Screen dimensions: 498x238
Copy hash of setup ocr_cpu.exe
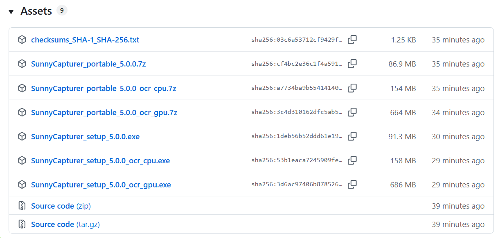[x=352, y=160]
